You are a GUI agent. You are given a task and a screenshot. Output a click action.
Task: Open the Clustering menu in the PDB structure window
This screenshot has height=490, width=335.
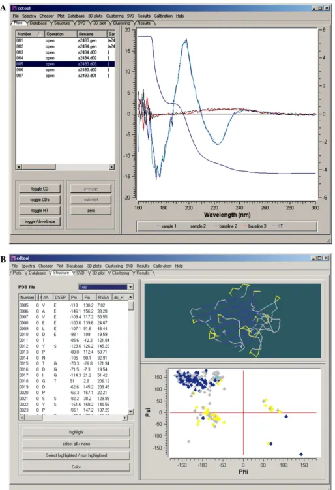113,266
